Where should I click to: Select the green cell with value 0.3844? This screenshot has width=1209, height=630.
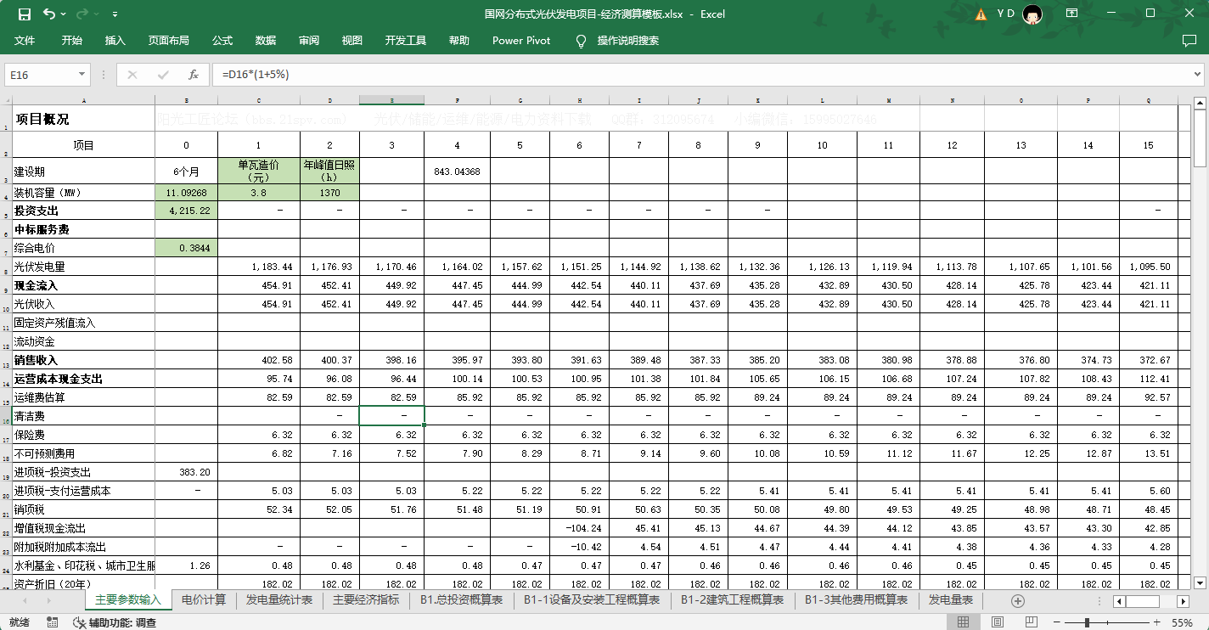point(186,248)
